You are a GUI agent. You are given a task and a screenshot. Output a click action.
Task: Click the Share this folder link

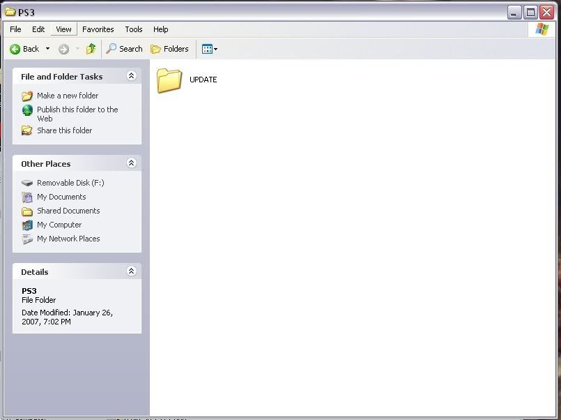click(x=64, y=130)
